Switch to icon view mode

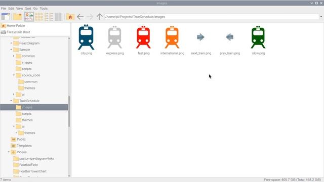click(29, 17)
